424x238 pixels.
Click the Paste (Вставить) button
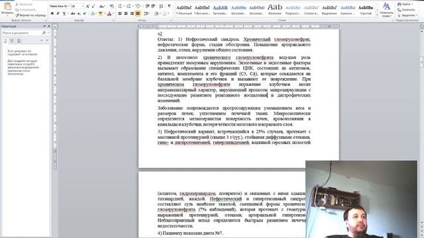7,9
